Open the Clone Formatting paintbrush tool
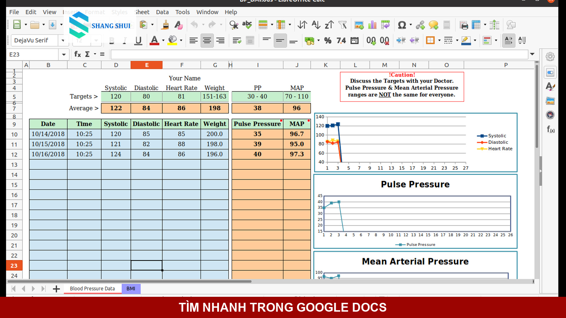566x318 pixels. 165,25
